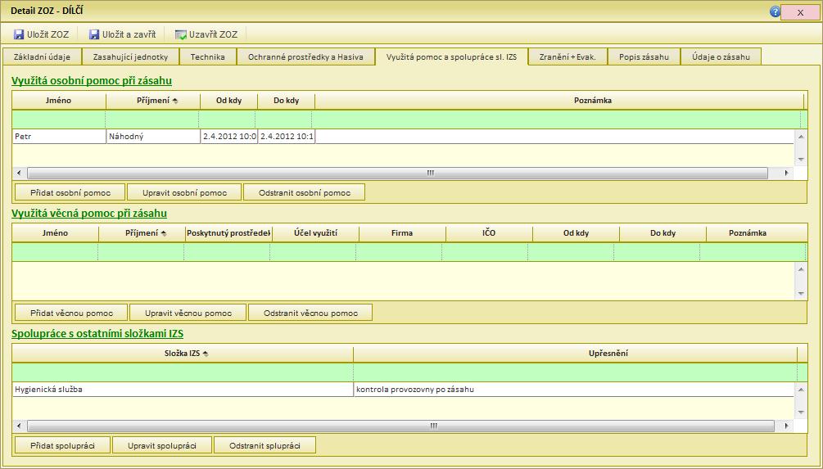This screenshot has width=823, height=469.
Task: Click Odstranit osobní pomoc button
Action: click(x=305, y=192)
